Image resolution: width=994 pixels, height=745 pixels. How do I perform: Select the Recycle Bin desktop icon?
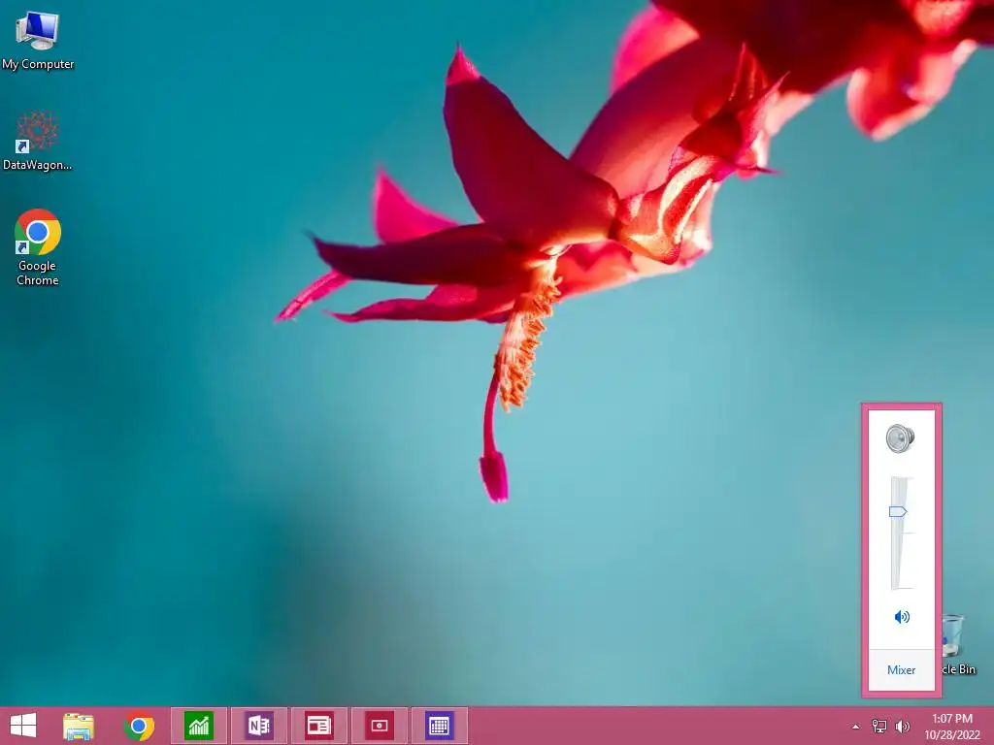click(x=956, y=644)
